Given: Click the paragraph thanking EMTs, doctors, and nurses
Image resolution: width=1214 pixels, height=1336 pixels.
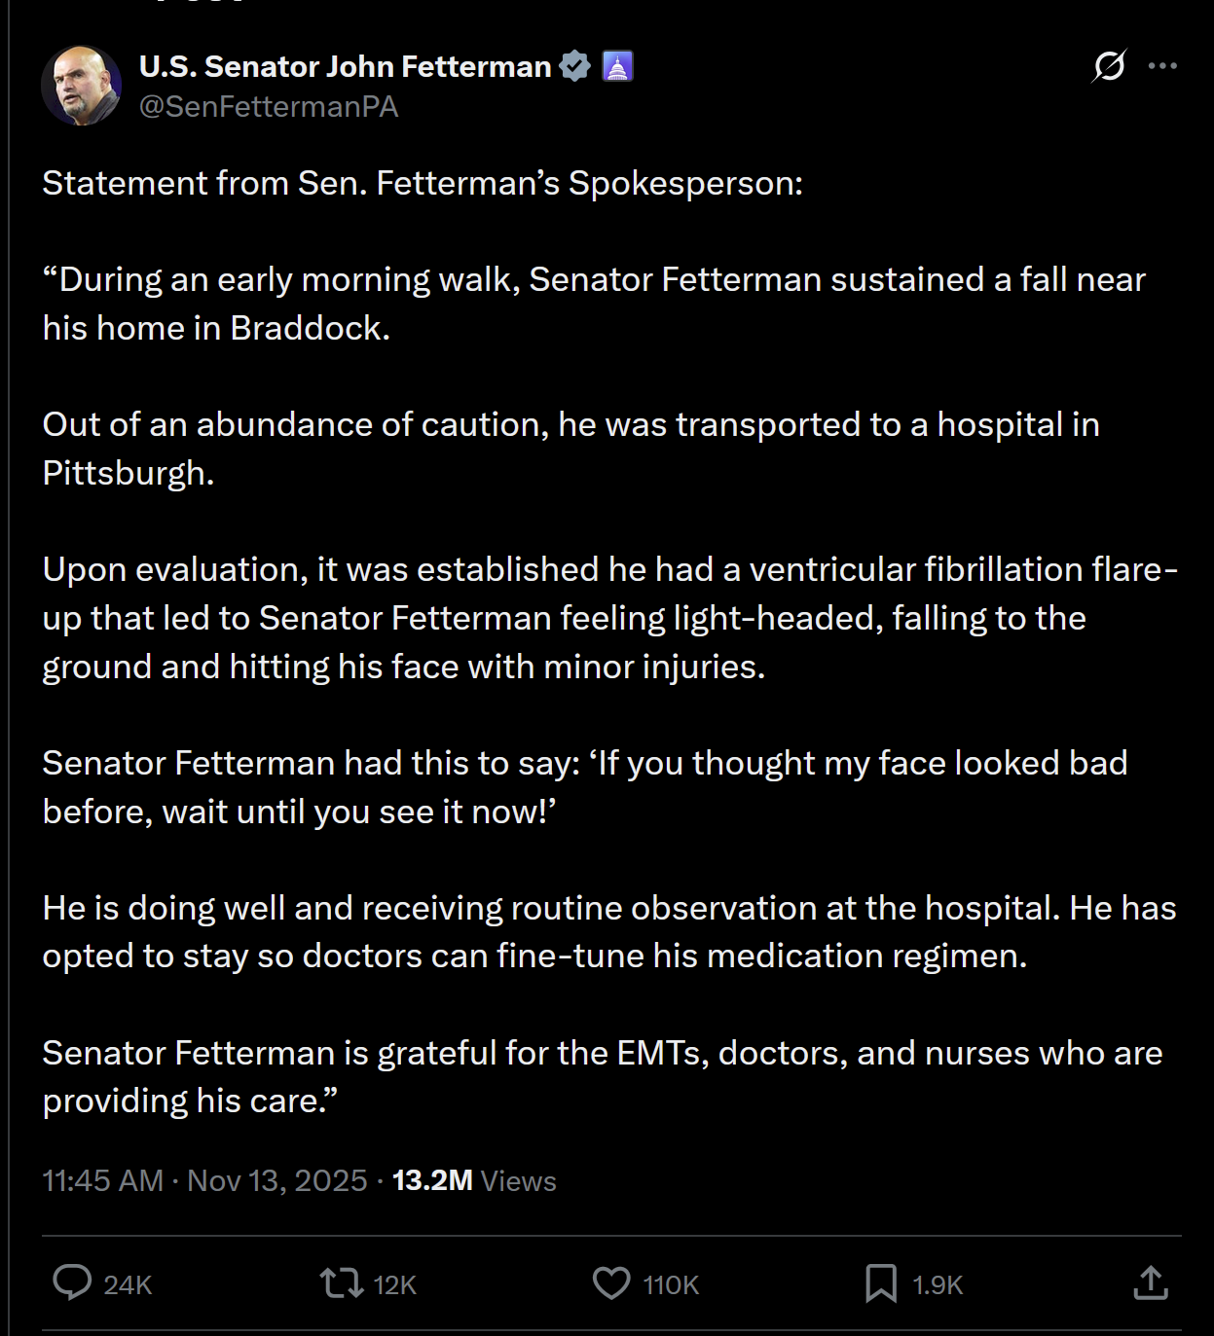Looking at the screenshot, I should [x=602, y=1076].
